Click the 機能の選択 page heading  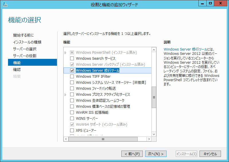(25, 20)
